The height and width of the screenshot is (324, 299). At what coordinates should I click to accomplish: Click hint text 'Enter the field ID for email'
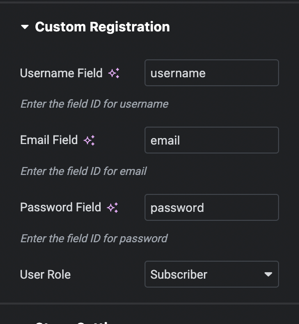click(83, 171)
